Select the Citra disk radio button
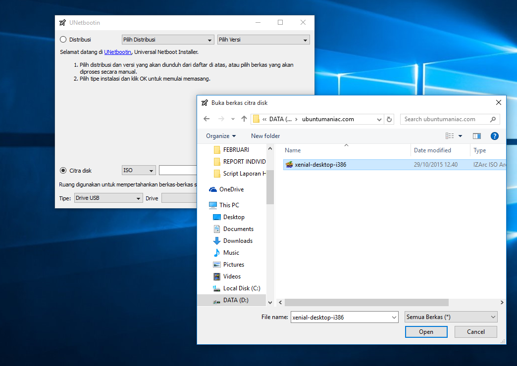The height and width of the screenshot is (366, 517). point(63,170)
